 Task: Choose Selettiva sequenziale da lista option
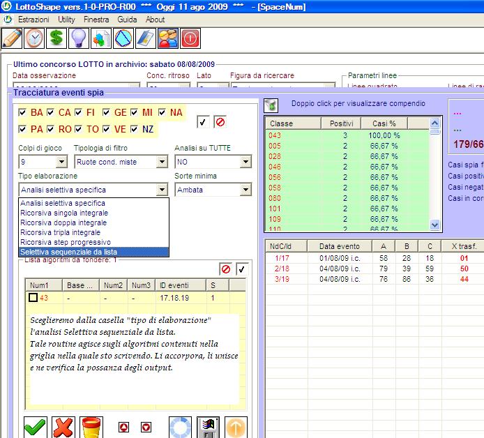pyautogui.click(x=94, y=252)
